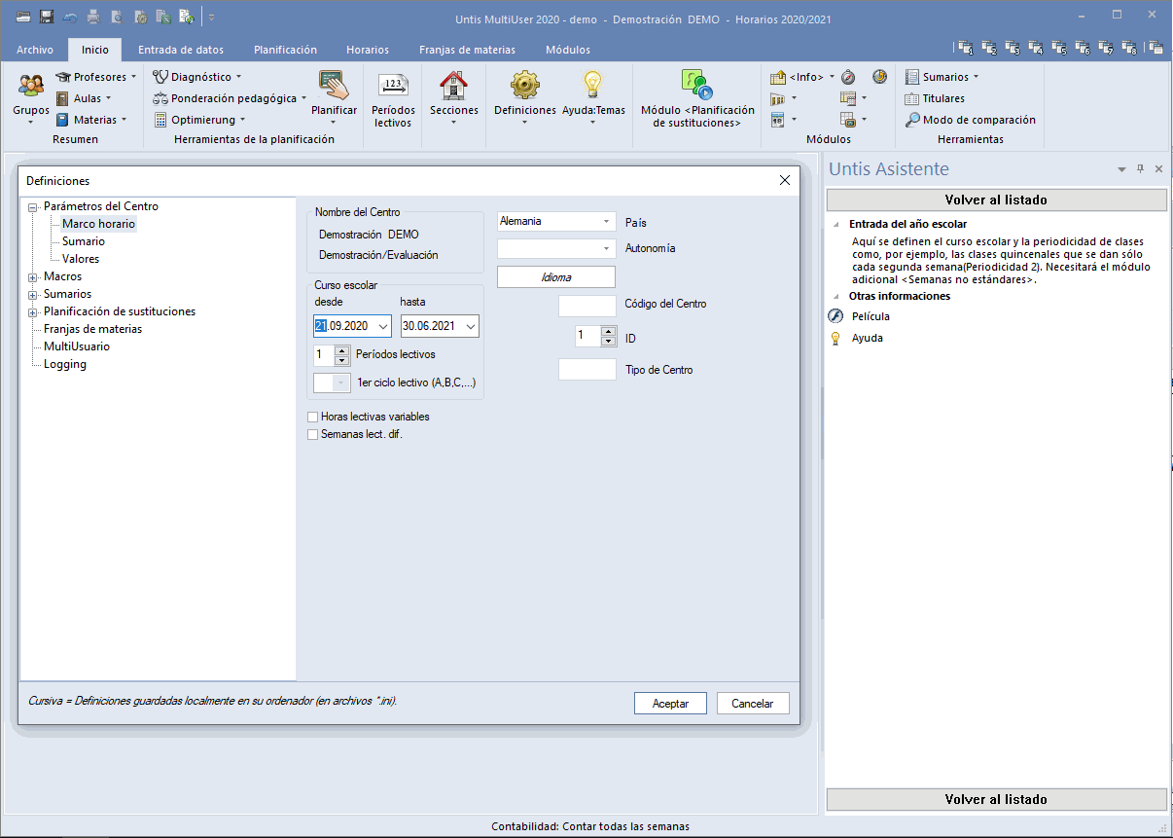Open Película in Untis Asistente
Image resolution: width=1173 pixels, height=838 pixels.
(871, 316)
